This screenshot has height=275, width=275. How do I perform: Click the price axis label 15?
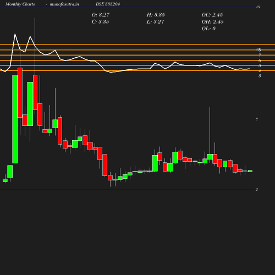click(x=258, y=7)
